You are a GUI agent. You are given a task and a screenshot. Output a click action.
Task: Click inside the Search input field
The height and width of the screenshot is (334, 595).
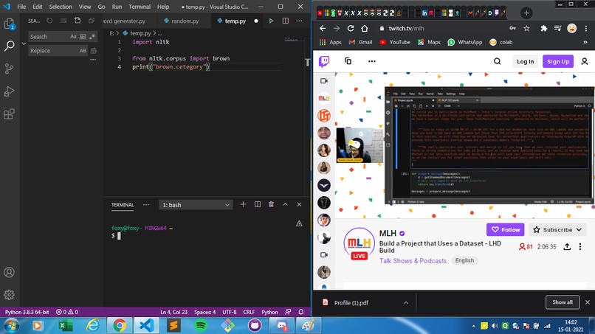click(49, 37)
